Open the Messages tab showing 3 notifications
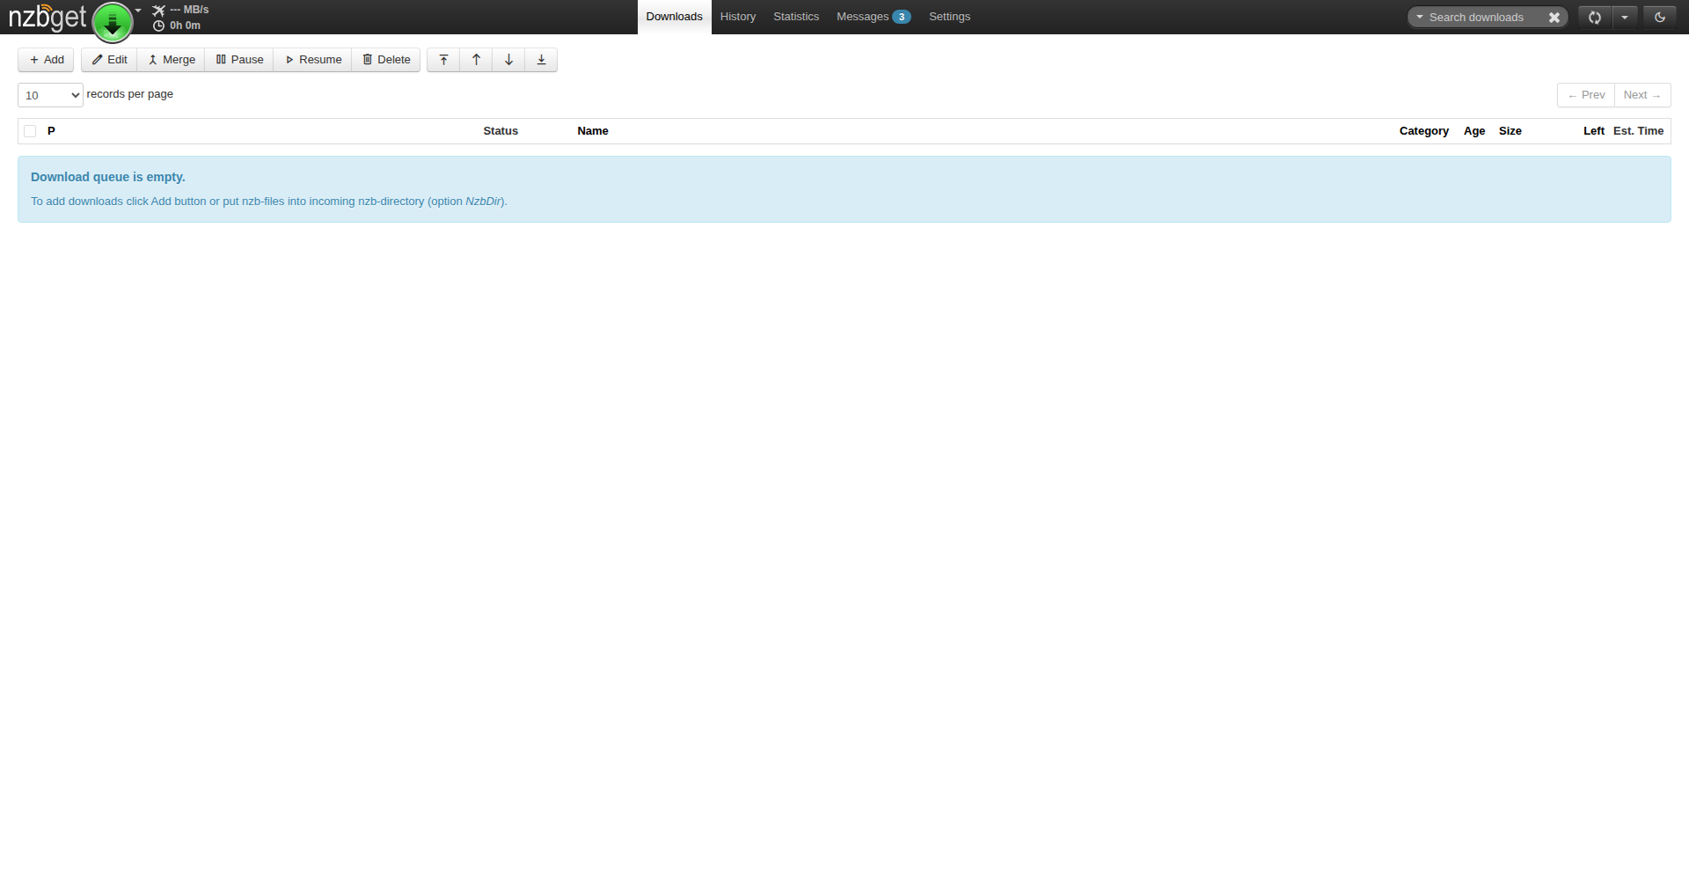The width and height of the screenshot is (1689, 874). pos(873,17)
